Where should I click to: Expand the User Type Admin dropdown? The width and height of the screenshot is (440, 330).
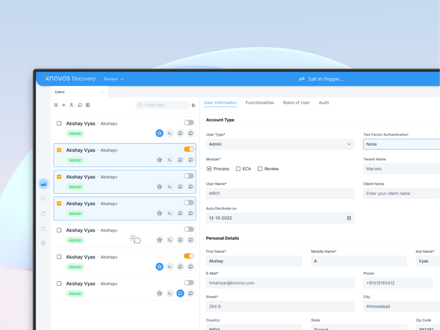click(x=280, y=144)
